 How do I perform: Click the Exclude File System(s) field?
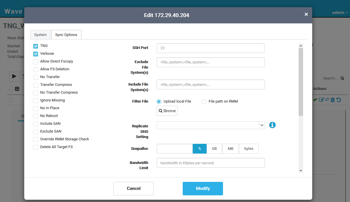(211, 62)
